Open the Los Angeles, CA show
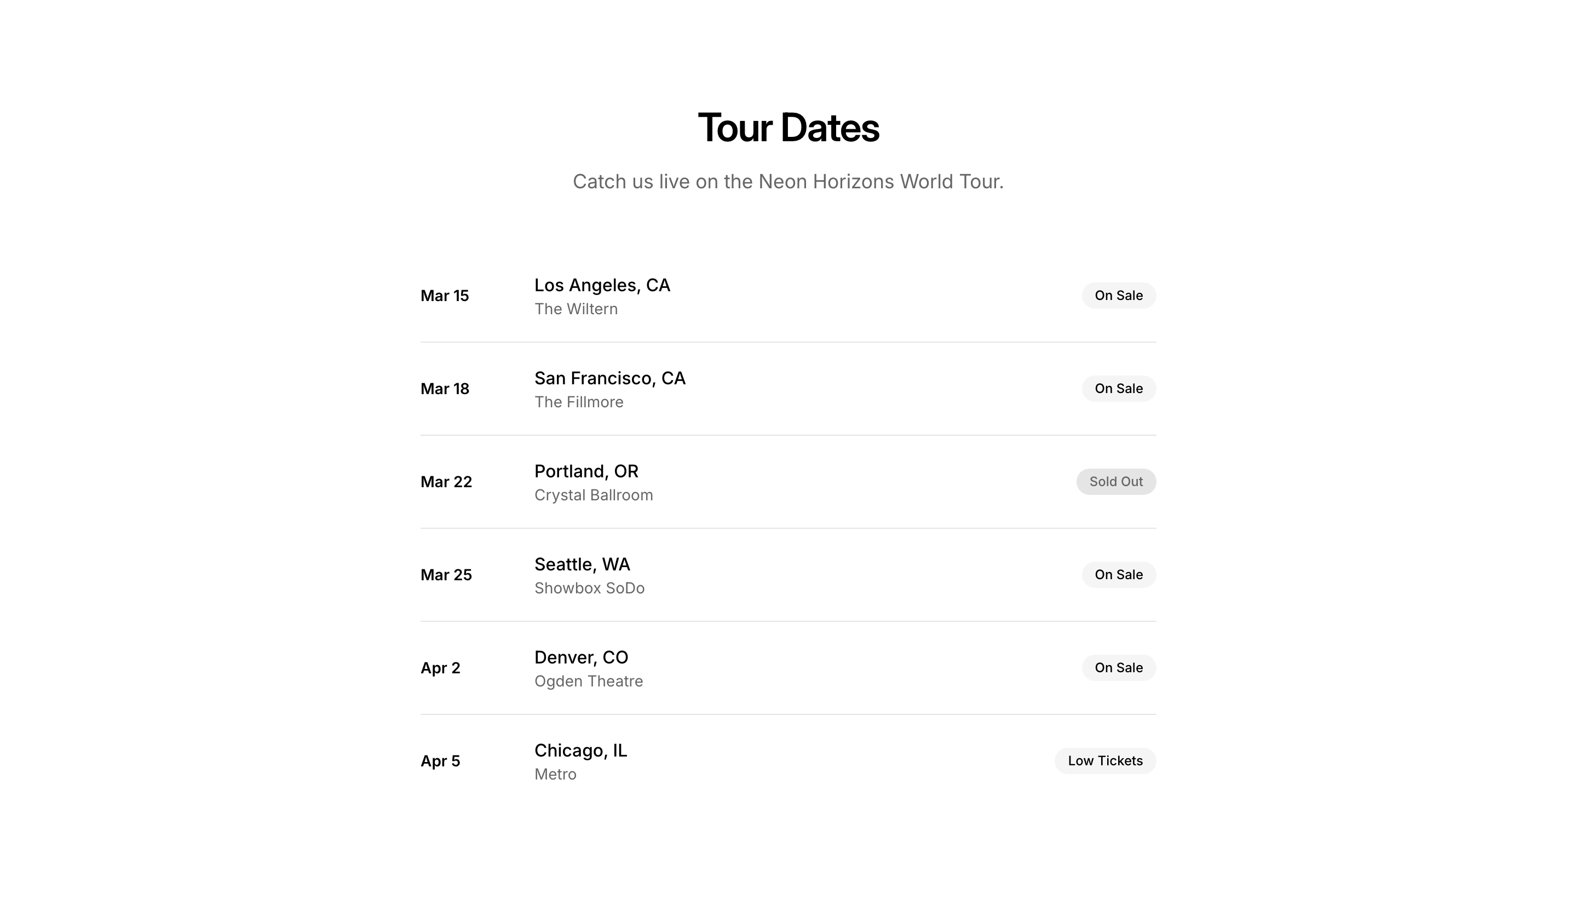 point(602,285)
